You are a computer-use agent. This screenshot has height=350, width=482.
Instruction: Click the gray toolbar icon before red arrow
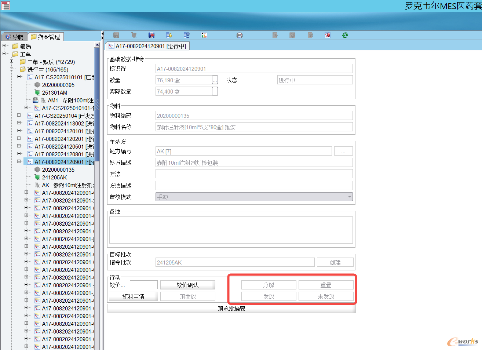310,35
